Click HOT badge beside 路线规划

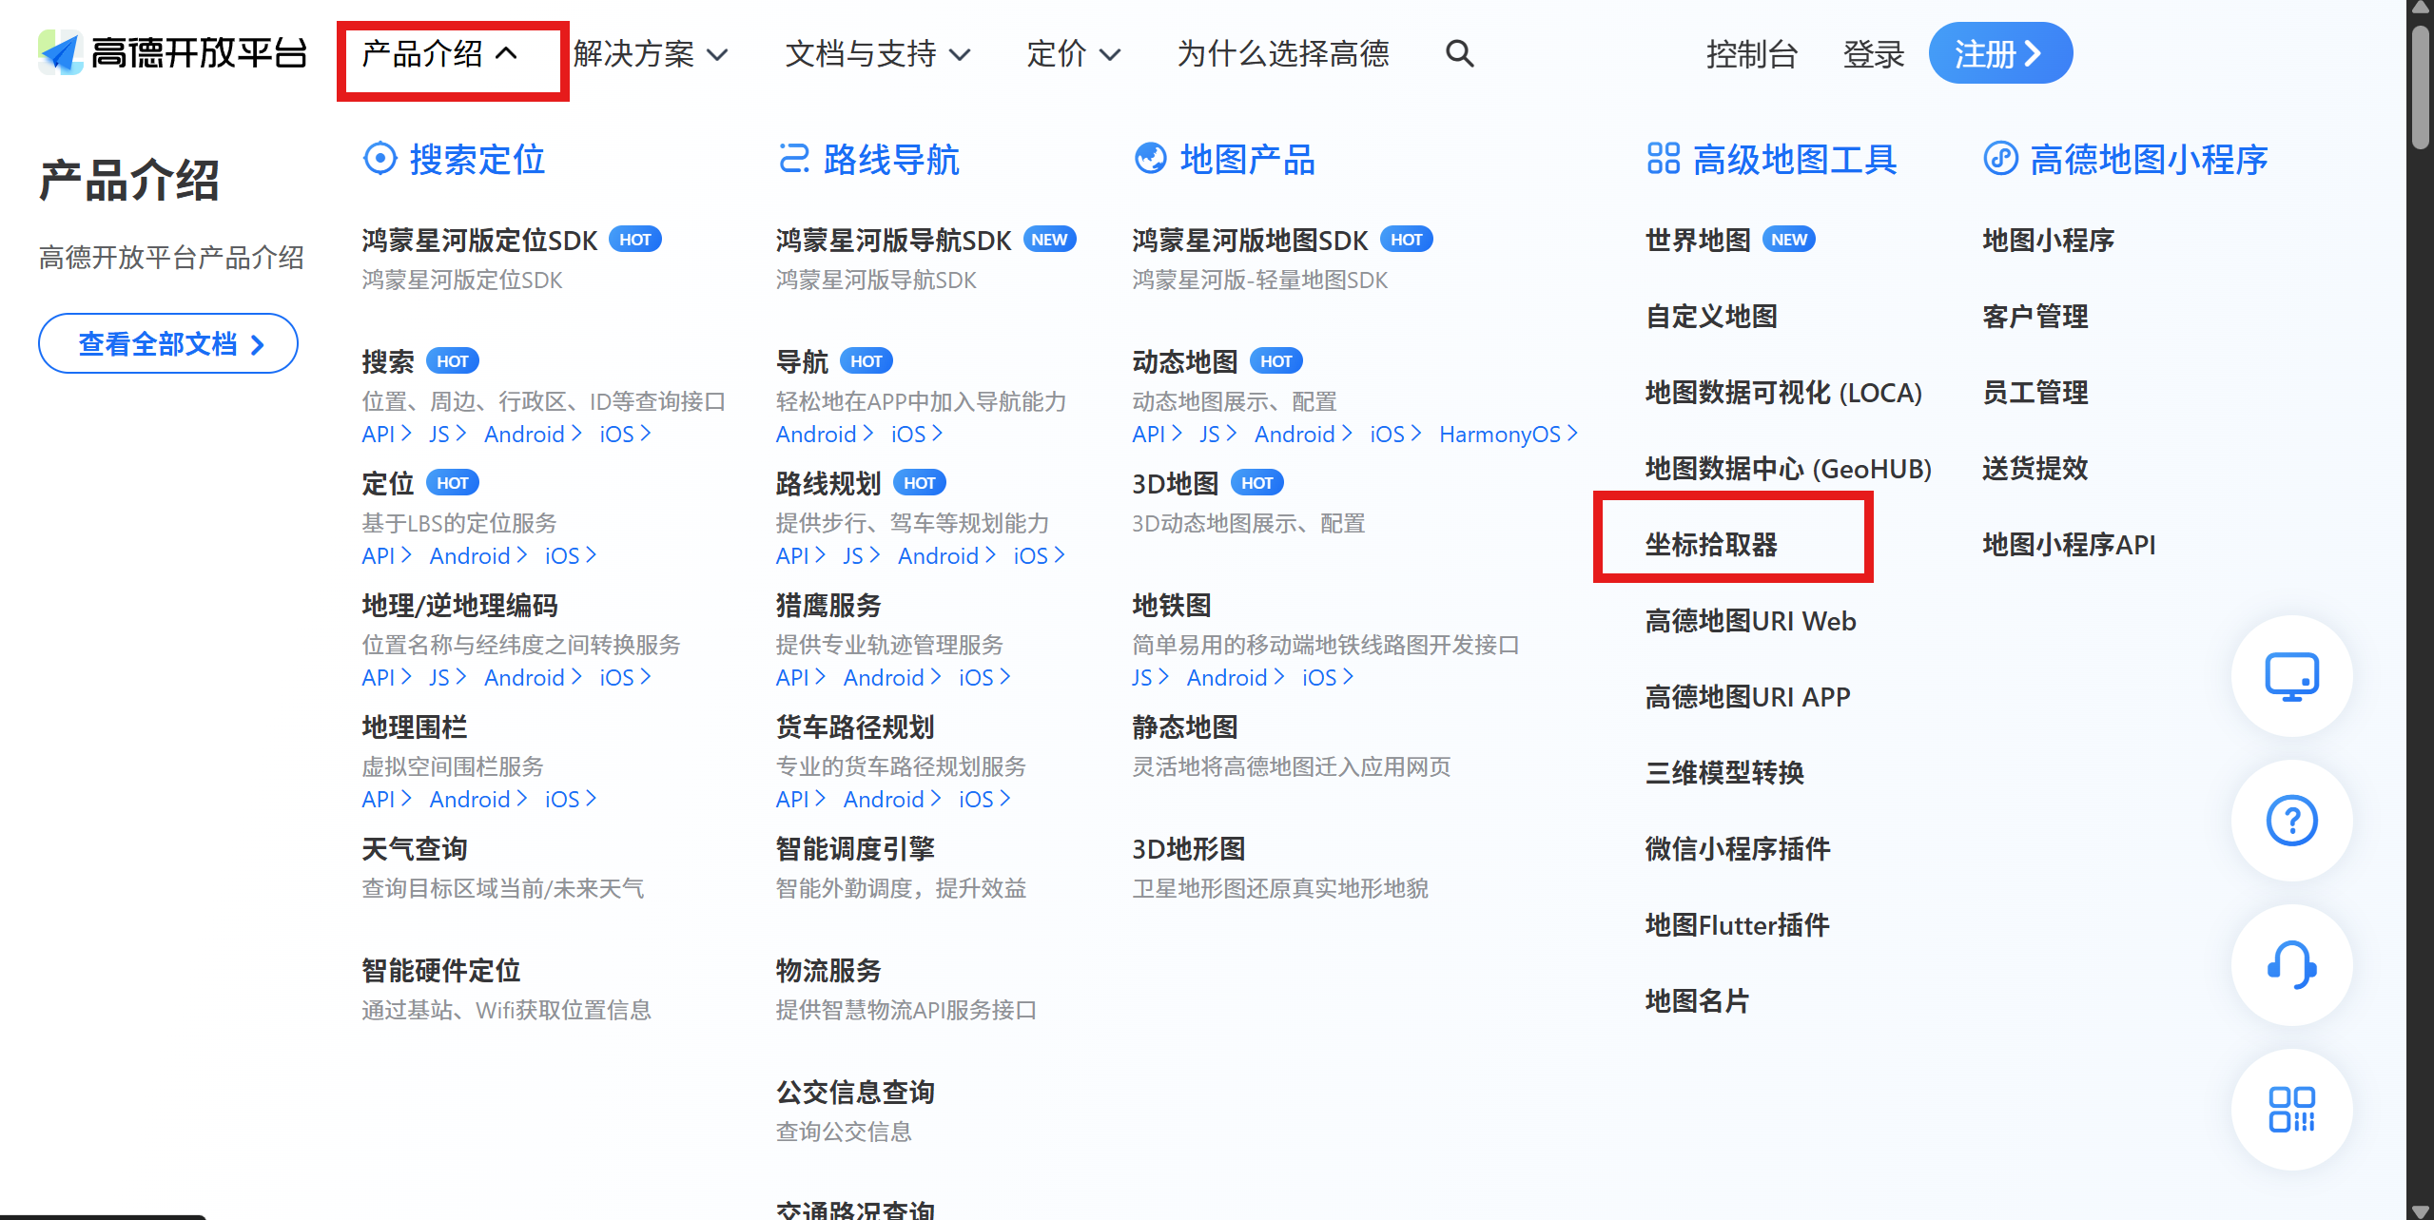pos(919,483)
